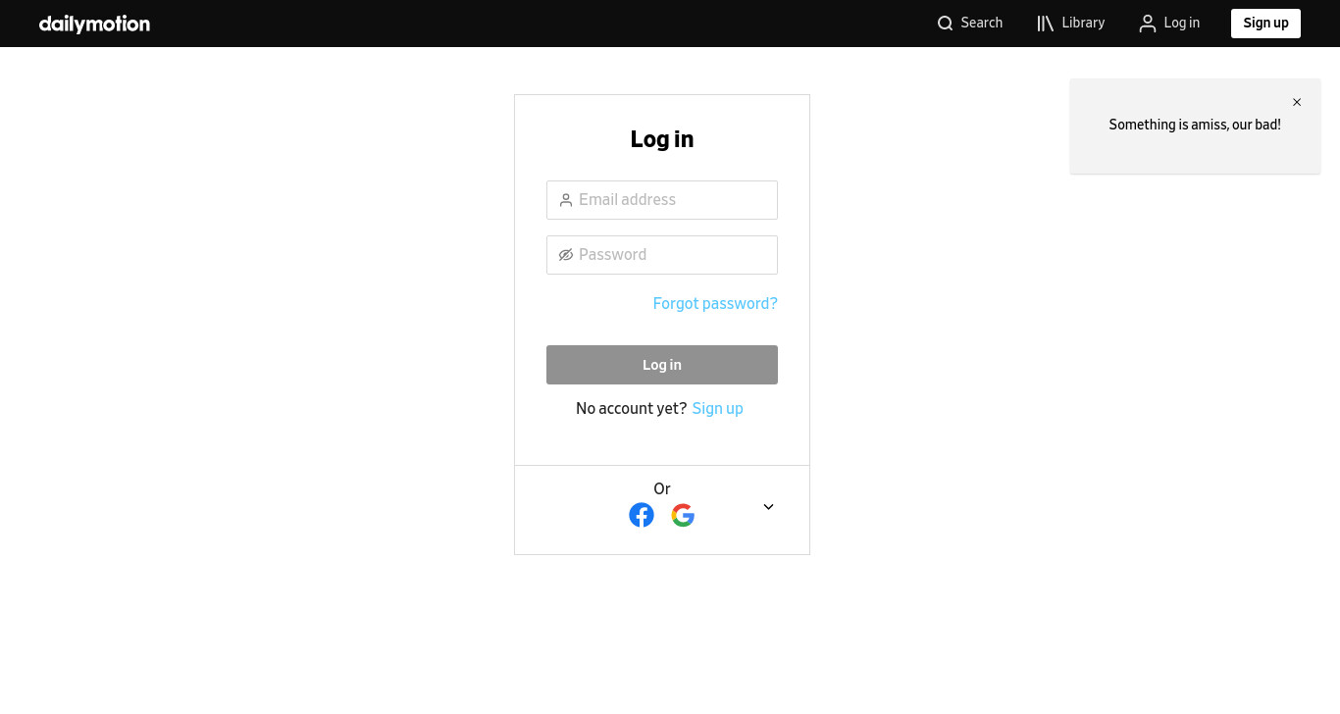Expand more login options chevron
Viewport: 1340px width, 714px height.
769,507
